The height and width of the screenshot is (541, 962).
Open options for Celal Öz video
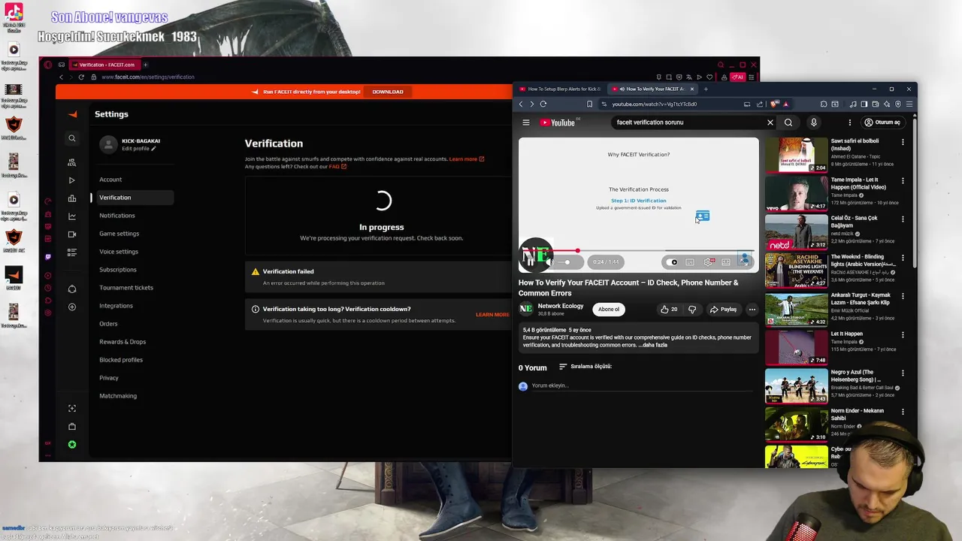(903, 219)
